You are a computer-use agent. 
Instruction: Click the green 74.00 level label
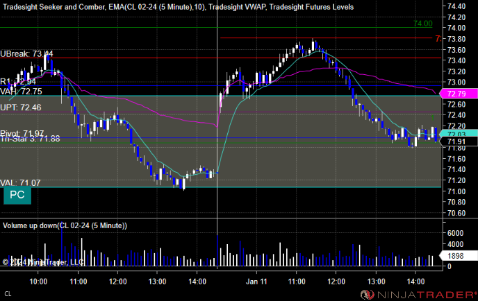coord(423,24)
